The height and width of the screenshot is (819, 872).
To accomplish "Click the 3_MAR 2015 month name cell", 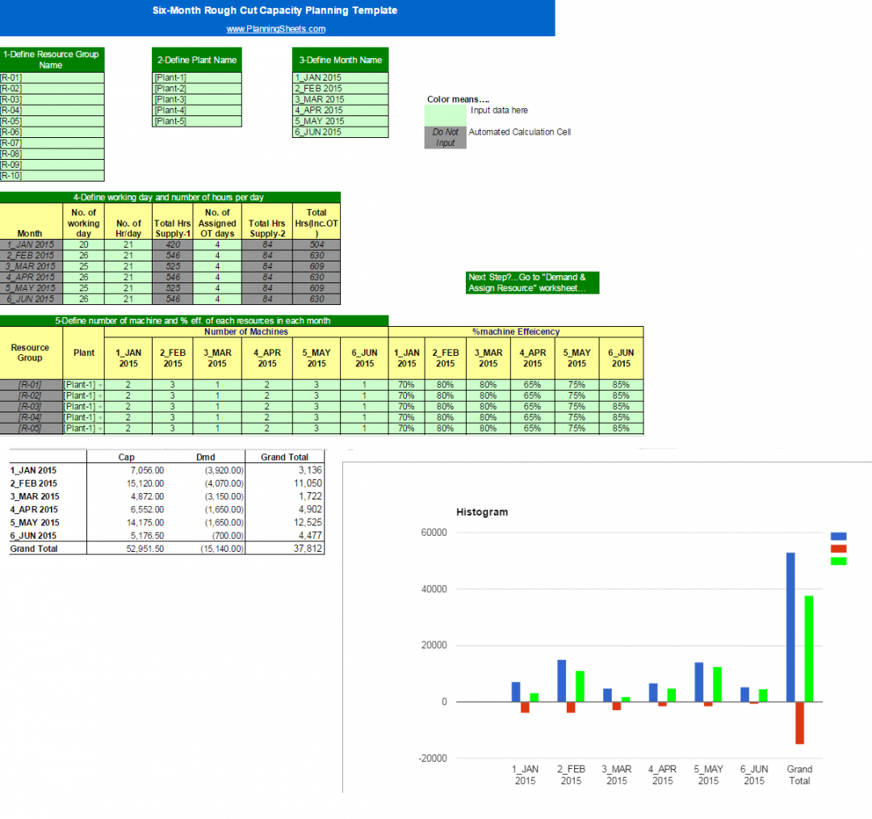I will [340, 99].
